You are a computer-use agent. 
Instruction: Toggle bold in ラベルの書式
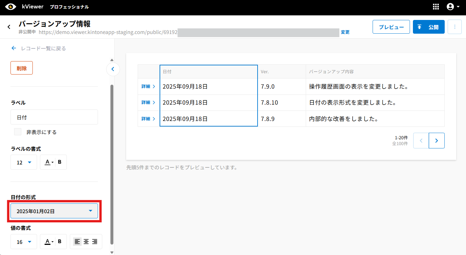point(60,162)
